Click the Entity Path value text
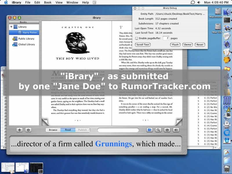The height and width of the screenshot is (174, 232). pos(180,14)
